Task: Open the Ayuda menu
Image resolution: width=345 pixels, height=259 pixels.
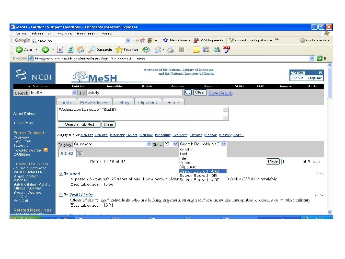Action: pos(107,34)
